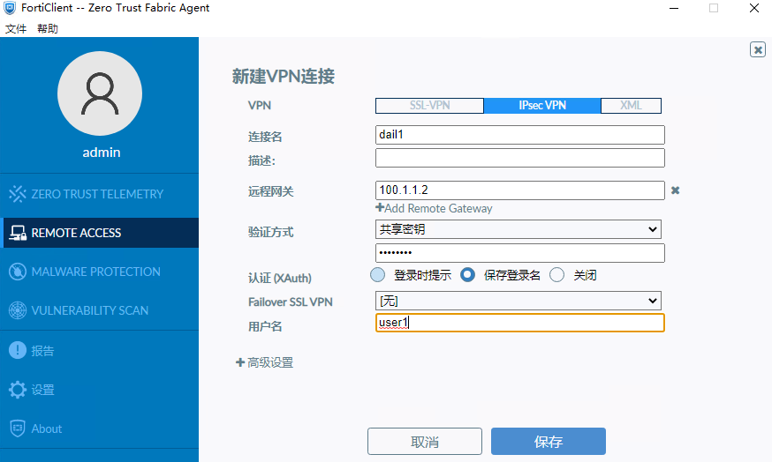Select 关闭 XAuth radio option
Viewport: 772px width, 462px height.
[x=557, y=275]
